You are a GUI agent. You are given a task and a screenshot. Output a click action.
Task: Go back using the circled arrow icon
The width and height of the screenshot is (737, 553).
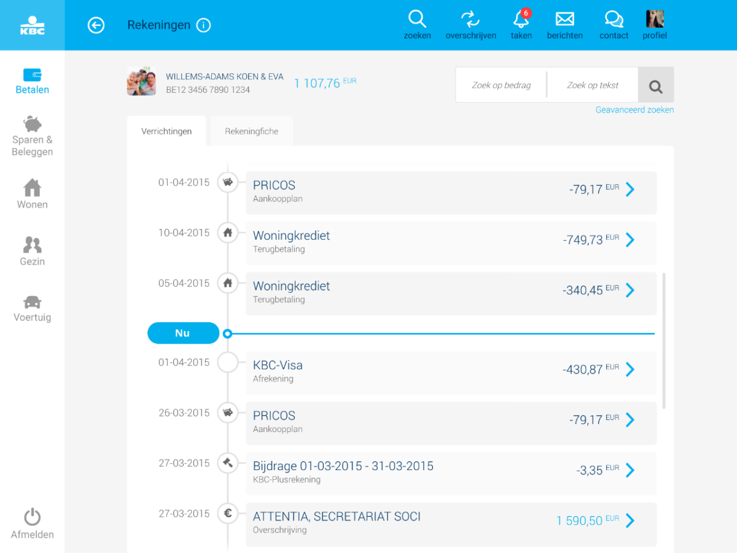click(96, 25)
